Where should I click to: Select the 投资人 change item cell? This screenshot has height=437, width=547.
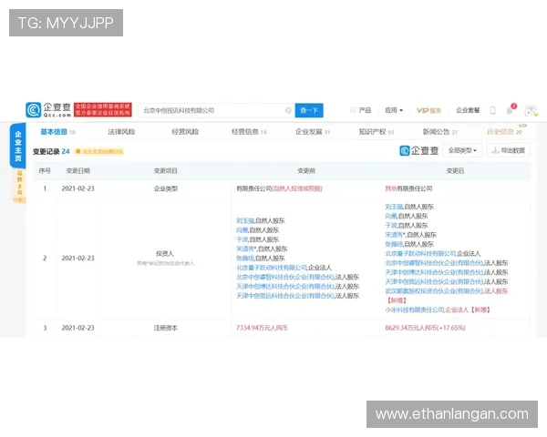coord(165,254)
